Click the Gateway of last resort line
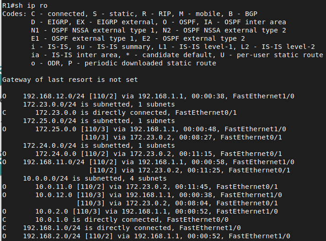Screen dimensions: 326x241 tap(70, 80)
